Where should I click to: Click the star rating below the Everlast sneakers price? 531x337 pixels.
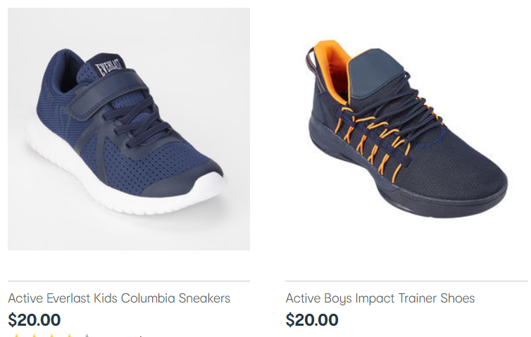51,336
